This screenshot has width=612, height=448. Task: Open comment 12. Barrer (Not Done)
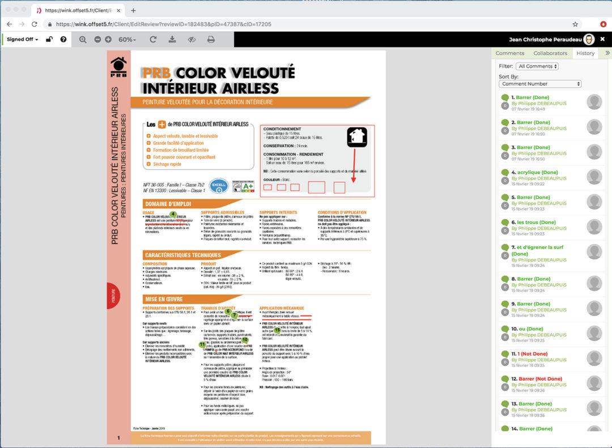click(x=537, y=379)
